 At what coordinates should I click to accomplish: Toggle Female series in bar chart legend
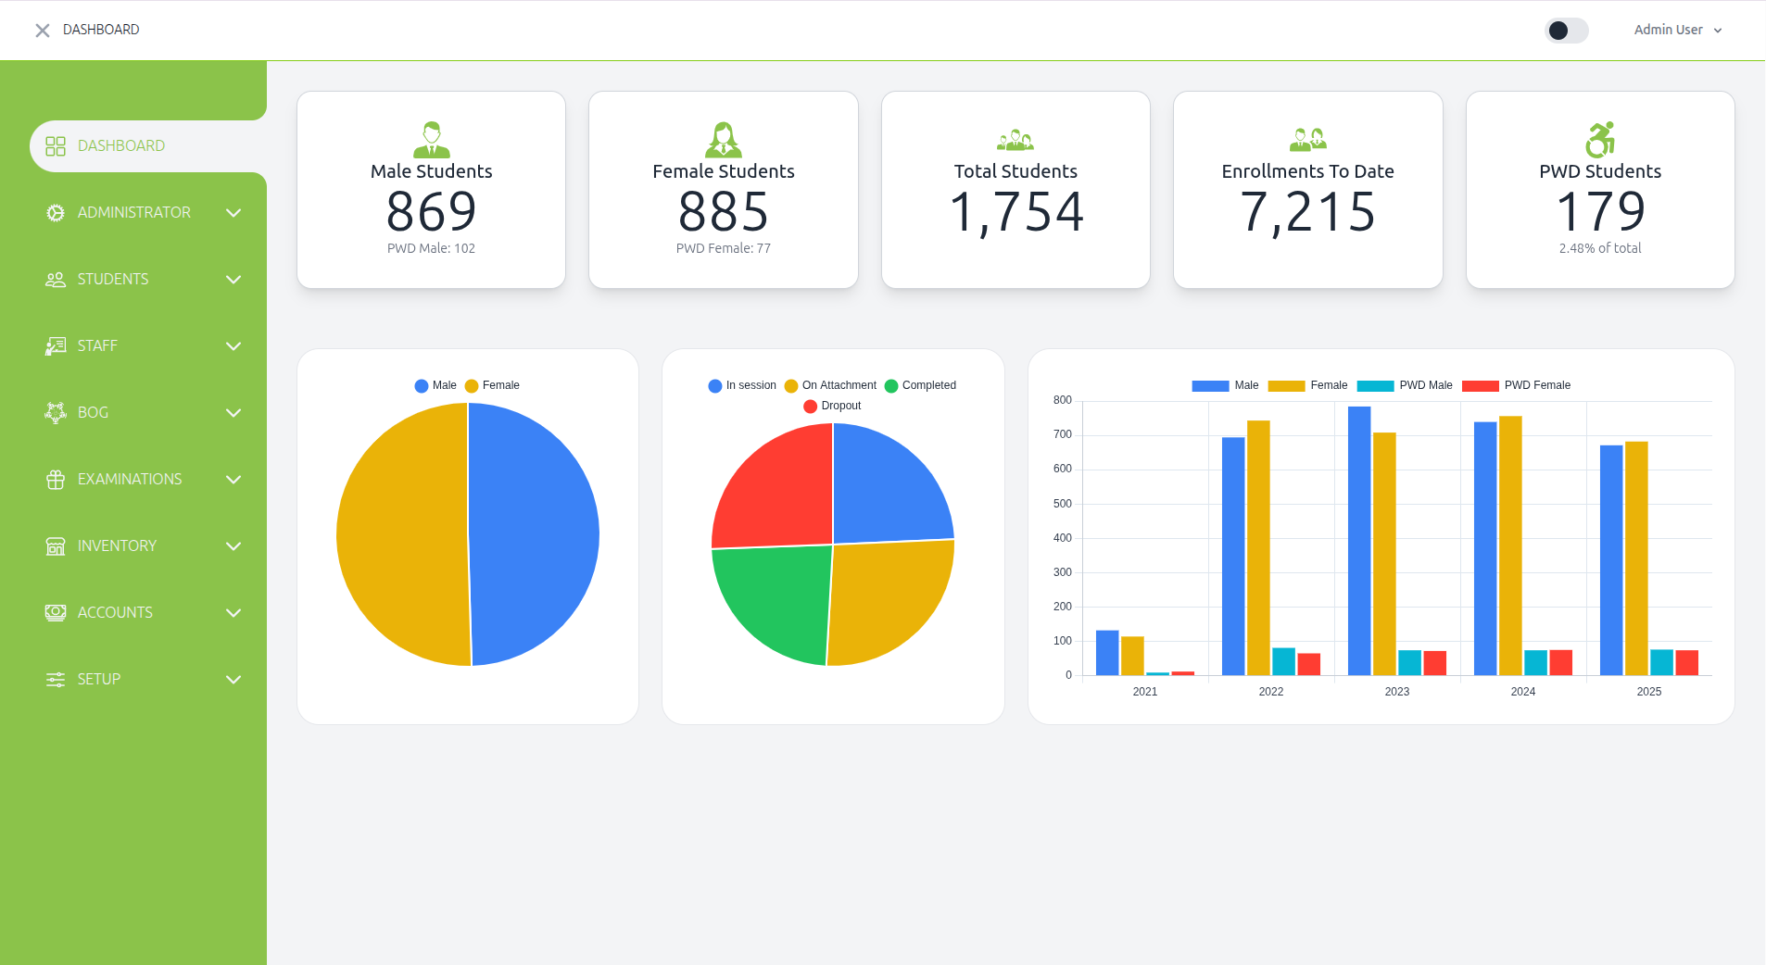click(x=1307, y=386)
